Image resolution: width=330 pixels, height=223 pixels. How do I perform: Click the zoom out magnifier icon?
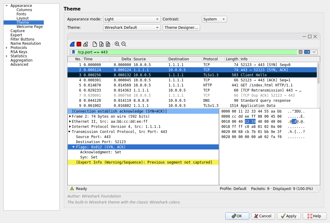(124, 44)
